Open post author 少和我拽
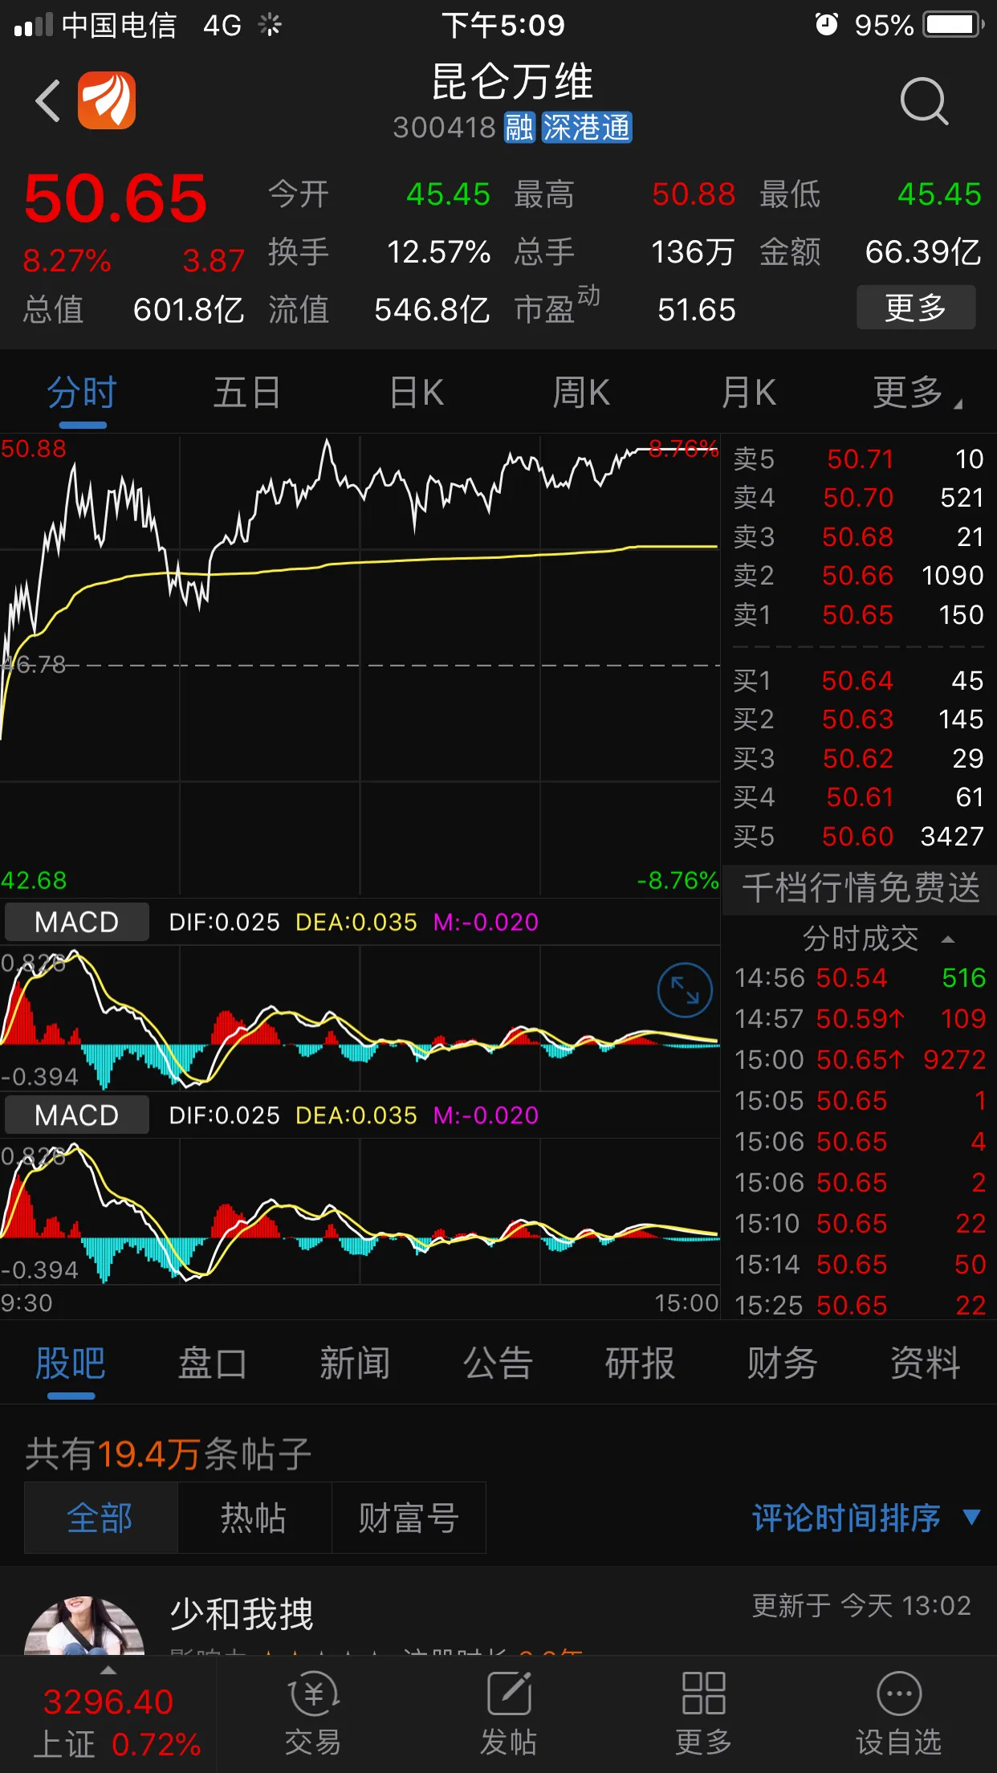 241,1614
